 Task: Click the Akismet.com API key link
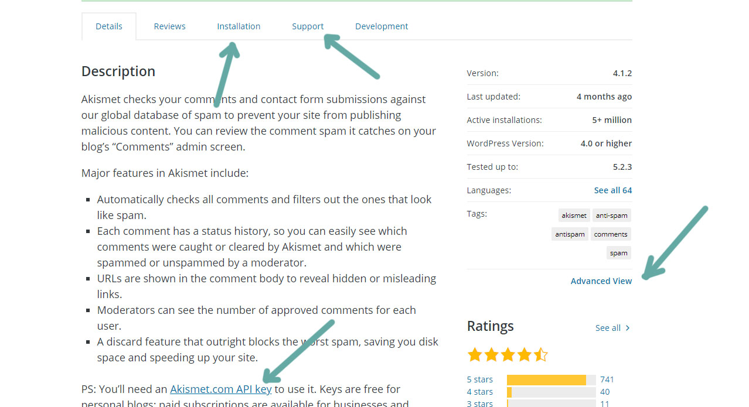[221, 389]
